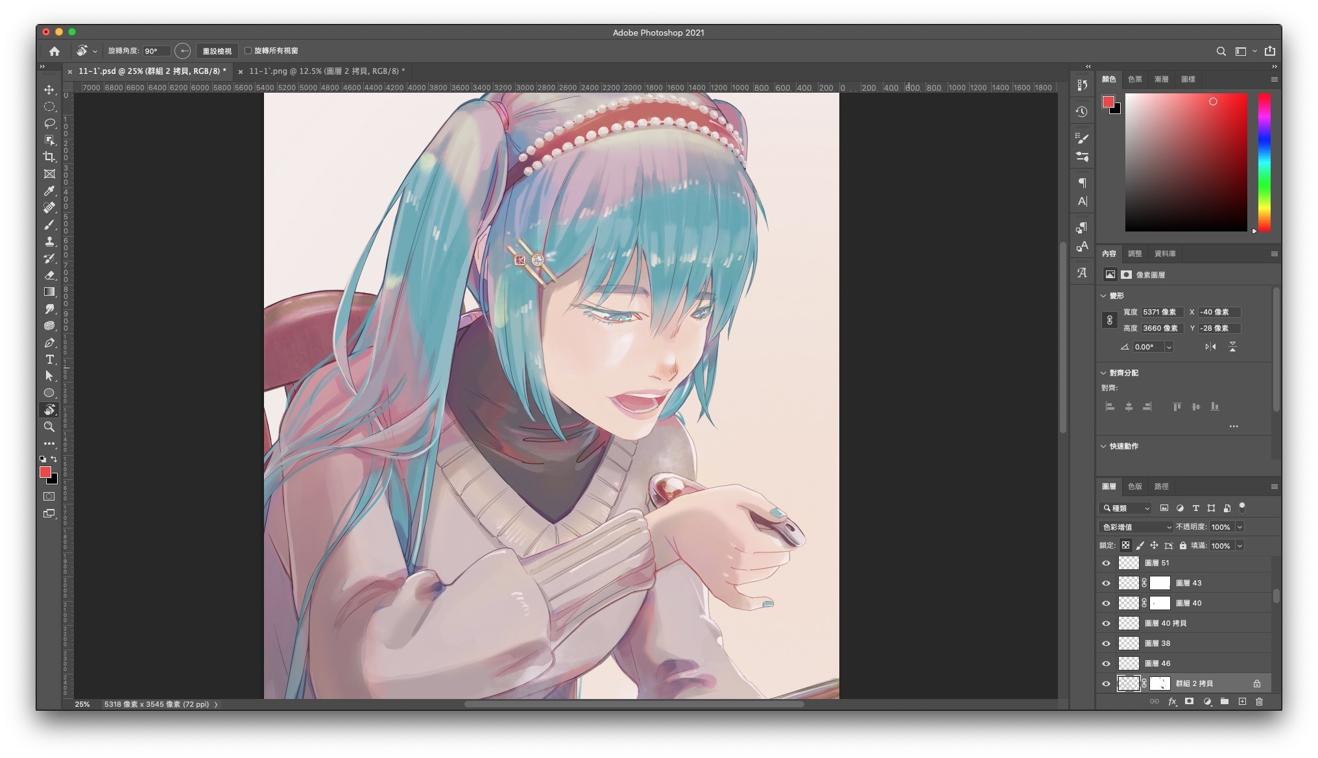Select the Zoom tool
1318x758 pixels.
49,427
